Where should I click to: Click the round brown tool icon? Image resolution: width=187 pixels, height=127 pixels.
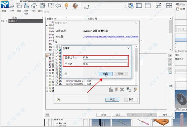click(x=75, y=6)
